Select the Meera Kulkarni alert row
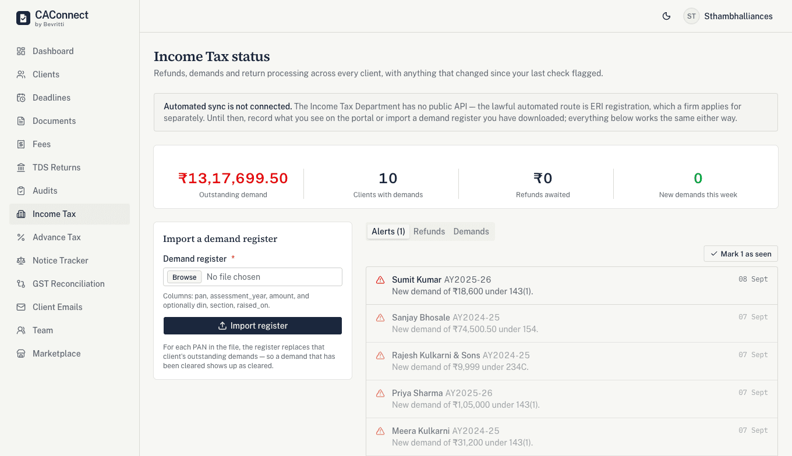 [572, 437]
